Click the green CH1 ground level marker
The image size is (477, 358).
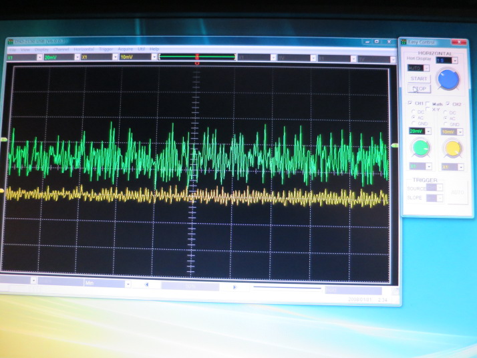pyautogui.click(x=4, y=140)
